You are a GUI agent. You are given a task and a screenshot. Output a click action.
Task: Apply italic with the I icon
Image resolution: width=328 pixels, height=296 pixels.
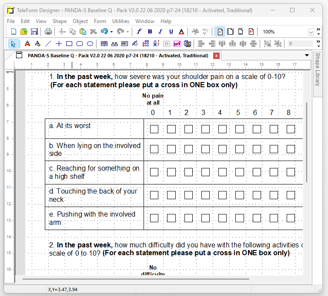160,32
